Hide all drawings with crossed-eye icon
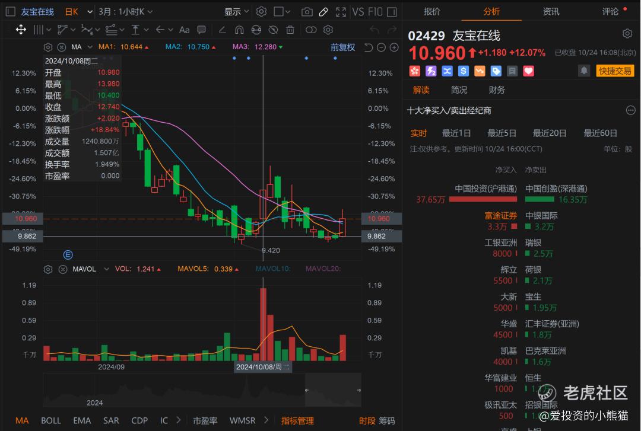641x431 pixels. pyautogui.click(x=273, y=30)
